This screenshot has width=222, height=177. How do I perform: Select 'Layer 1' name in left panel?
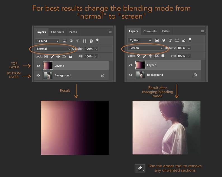click(x=59, y=66)
